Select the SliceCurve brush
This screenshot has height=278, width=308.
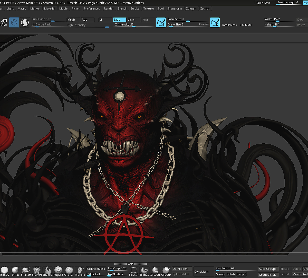click(155, 271)
